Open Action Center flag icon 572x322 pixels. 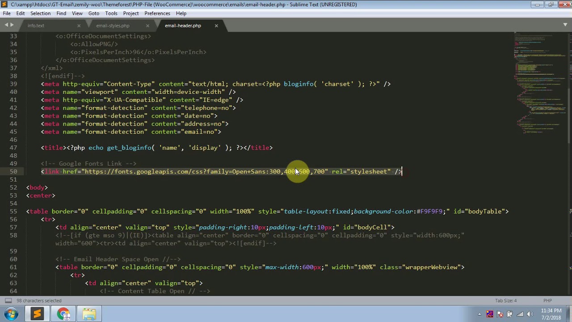pos(500,314)
